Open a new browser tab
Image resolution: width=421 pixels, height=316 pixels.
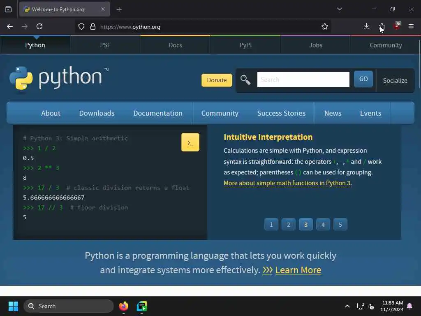[119, 9]
